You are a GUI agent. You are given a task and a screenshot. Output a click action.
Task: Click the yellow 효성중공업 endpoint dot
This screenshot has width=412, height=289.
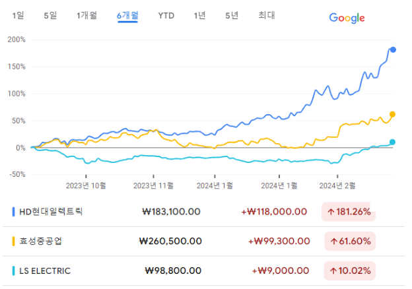(x=392, y=114)
